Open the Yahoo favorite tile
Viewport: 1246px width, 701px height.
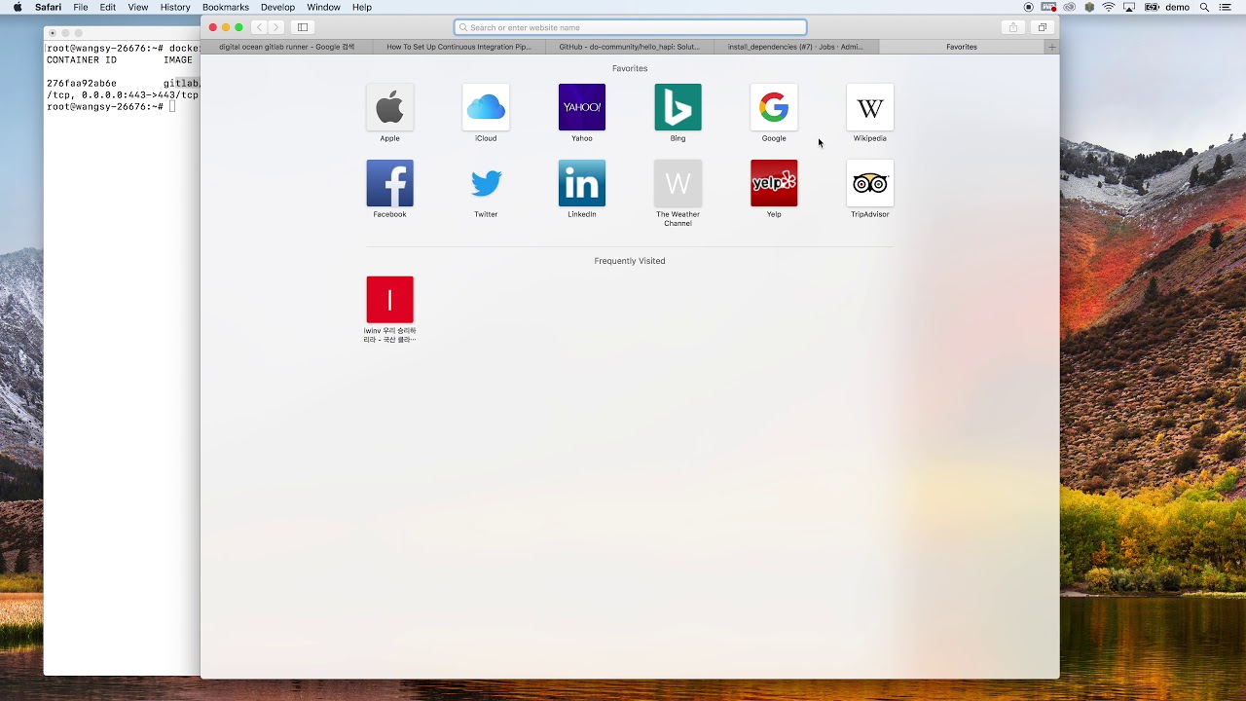click(x=582, y=107)
